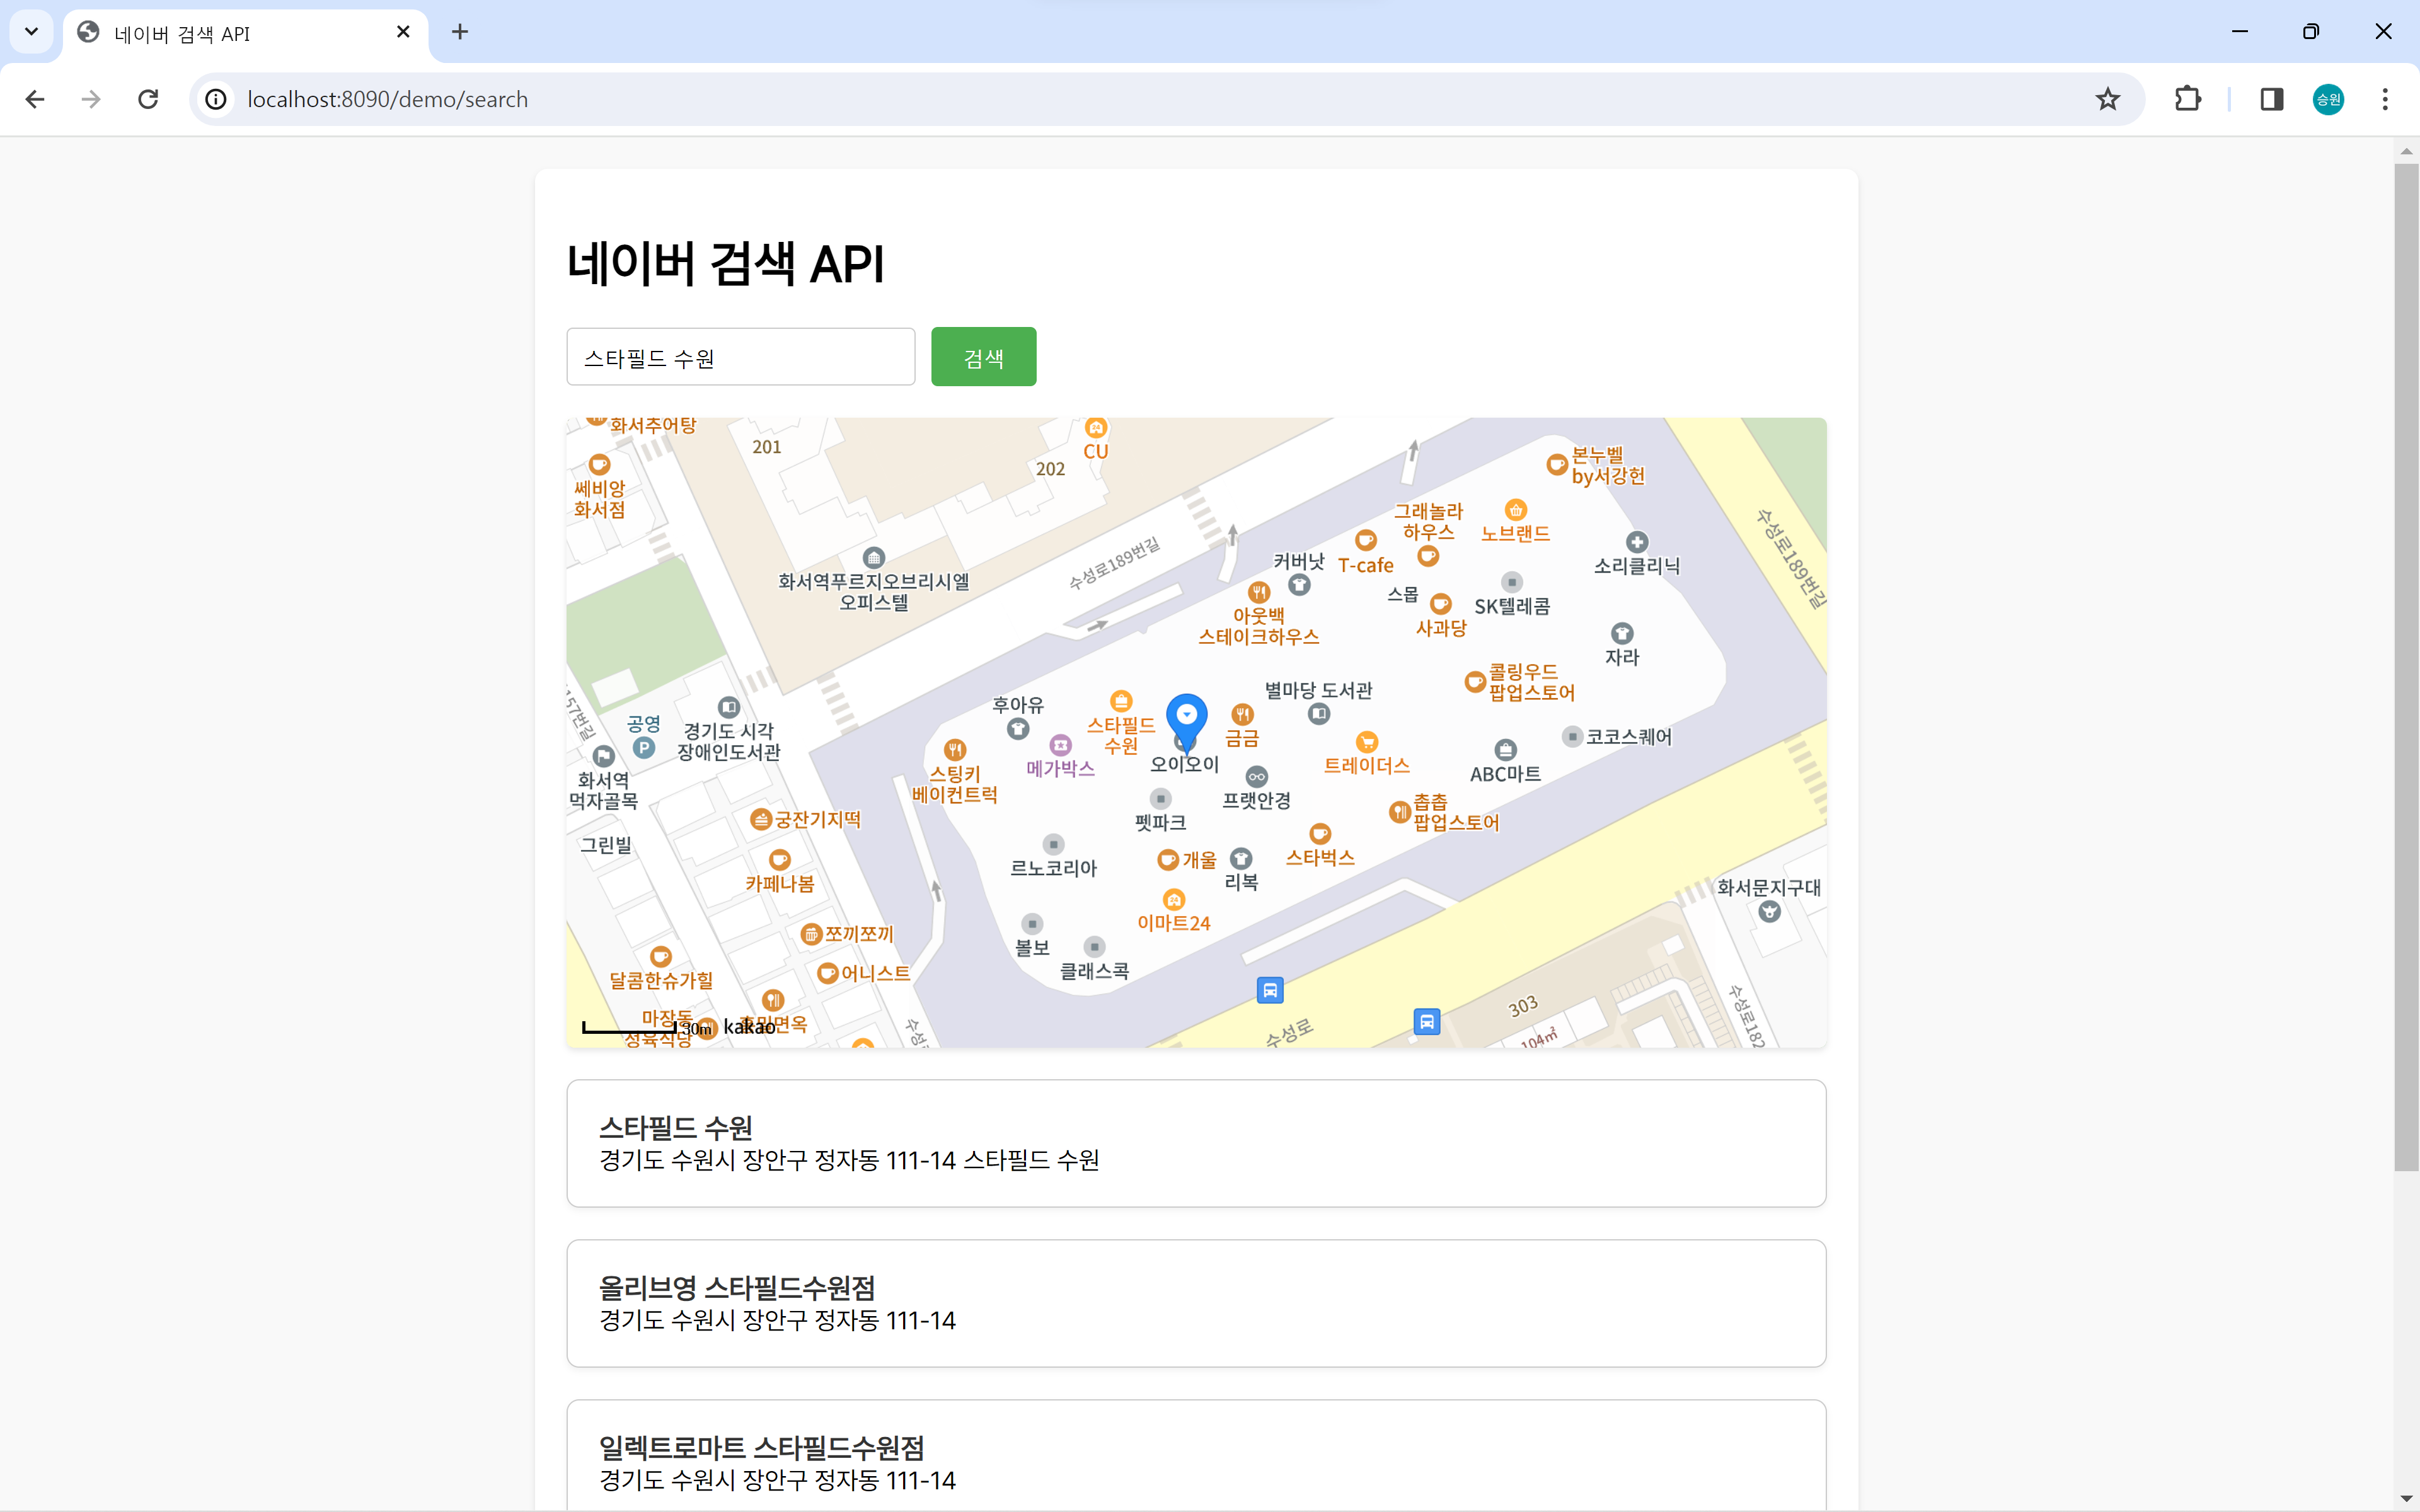
Task: Reload the page with the refresh icon
Action: click(148, 99)
